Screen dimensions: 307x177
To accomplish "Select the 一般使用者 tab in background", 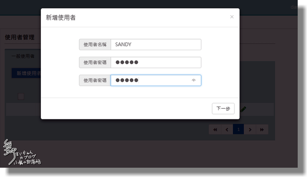I will (23, 56).
